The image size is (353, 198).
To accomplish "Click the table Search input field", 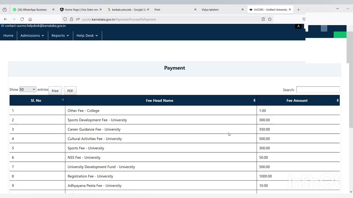I will (318, 90).
